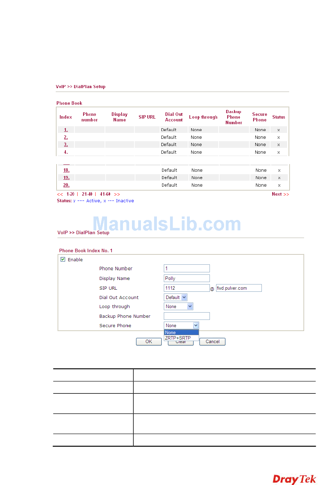The width and height of the screenshot is (329, 485).
Task: Click the Status column header
Action: [x=279, y=117]
